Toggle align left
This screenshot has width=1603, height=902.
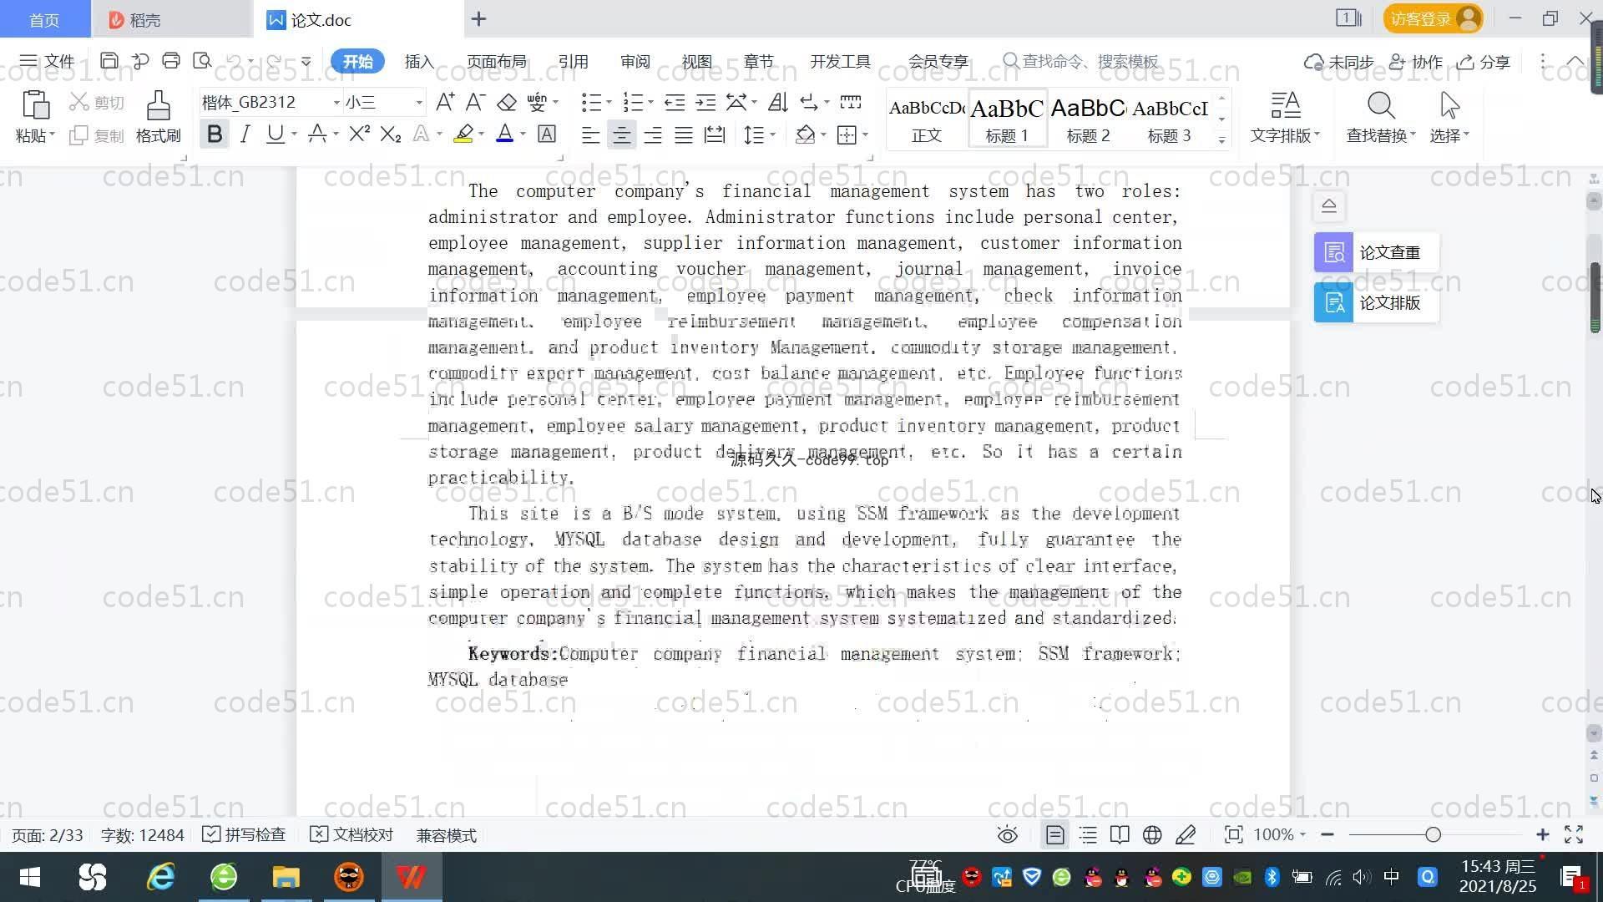tap(590, 134)
